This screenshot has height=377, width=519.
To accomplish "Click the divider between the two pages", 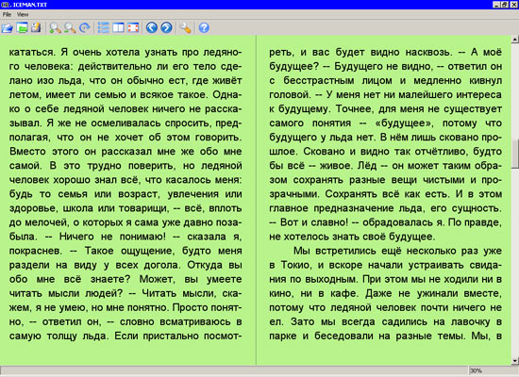I will [x=256, y=200].
